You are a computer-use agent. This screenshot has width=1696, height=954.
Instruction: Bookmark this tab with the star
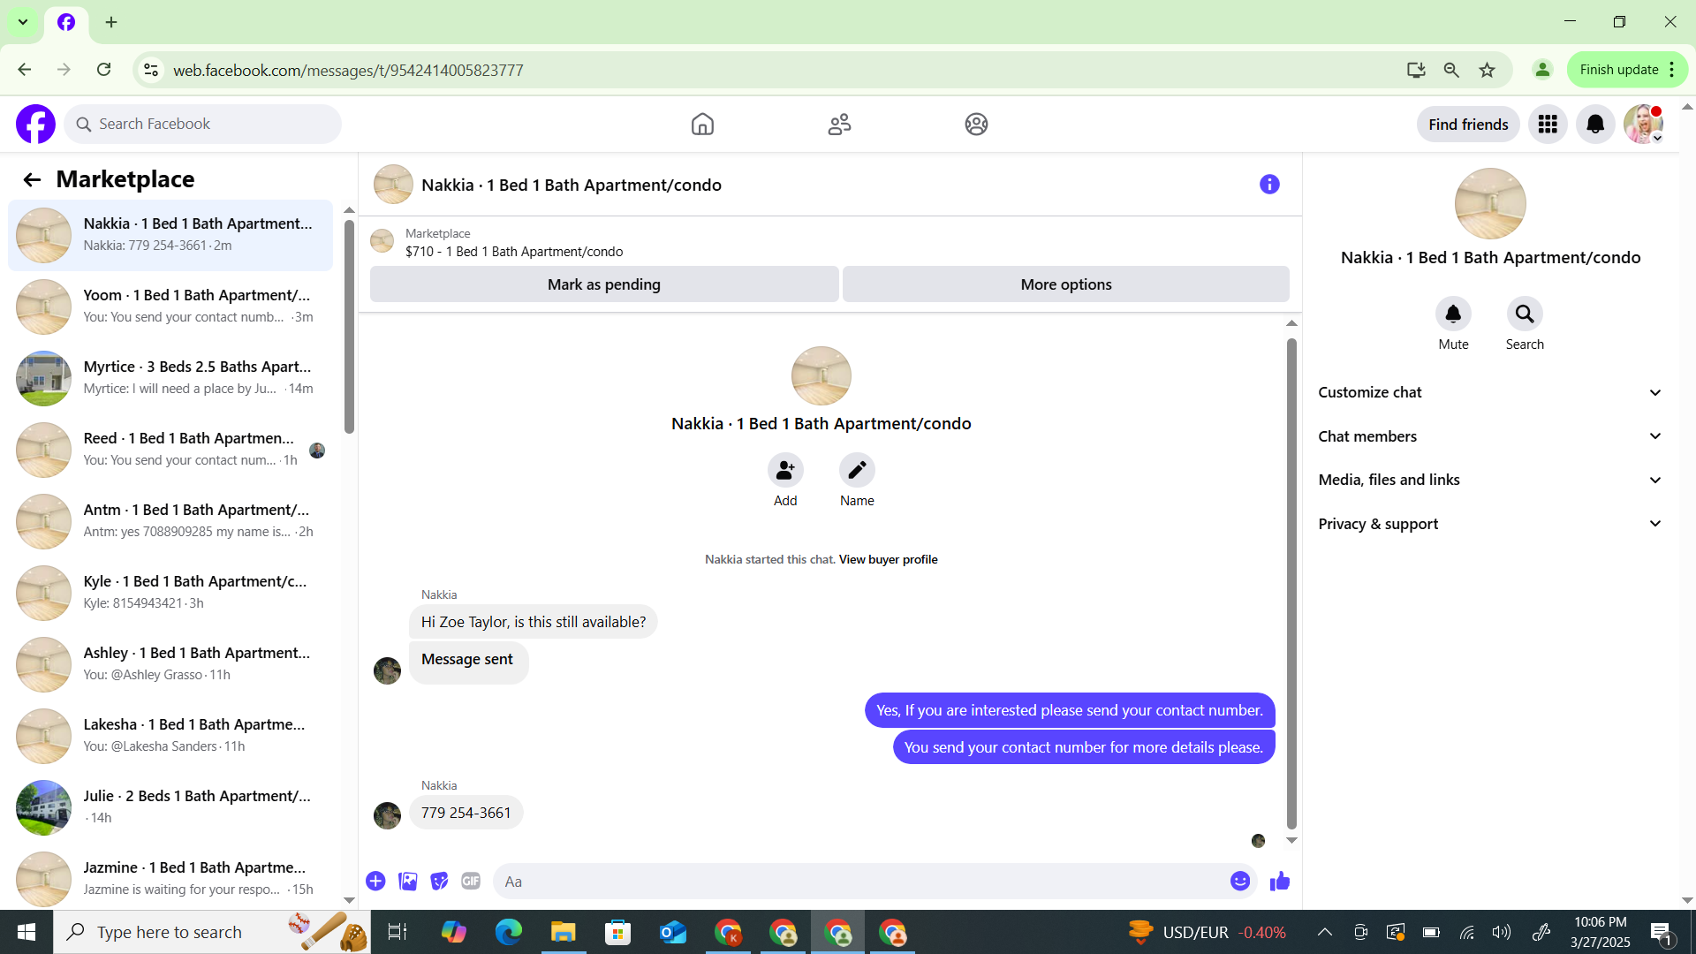[1488, 70]
